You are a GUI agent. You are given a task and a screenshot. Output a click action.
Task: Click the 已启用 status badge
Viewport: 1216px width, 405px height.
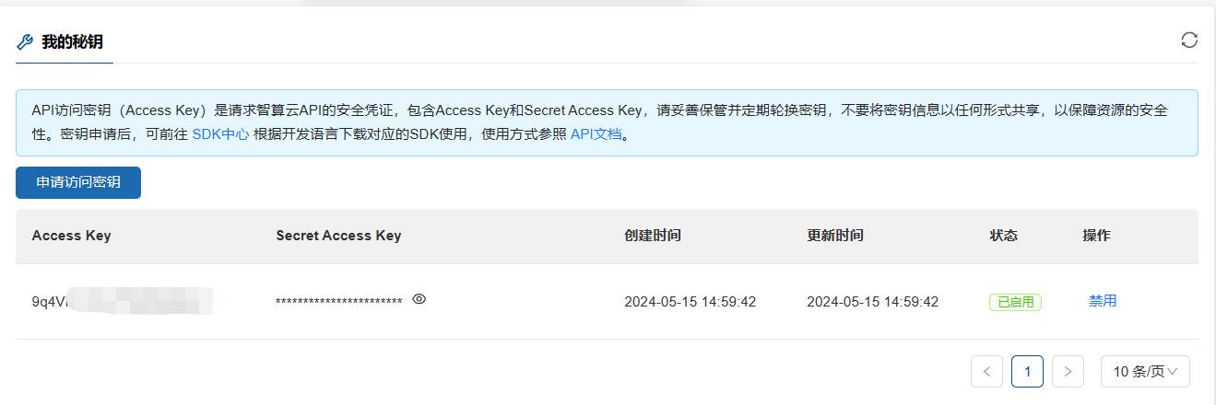pyautogui.click(x=1015, y=302)
